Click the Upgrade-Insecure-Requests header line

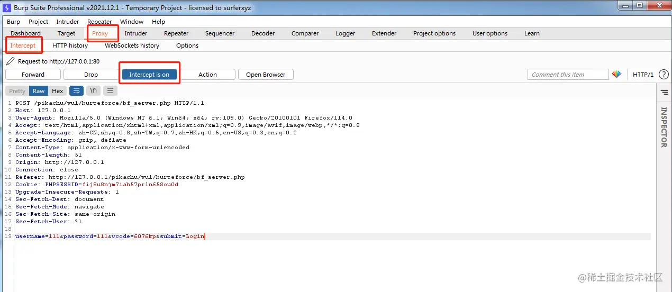tap(67, 192)
